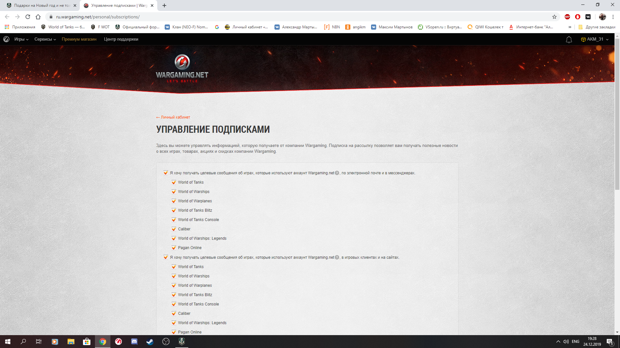Click the VK extension icon in toolbar

coord(588,17)
